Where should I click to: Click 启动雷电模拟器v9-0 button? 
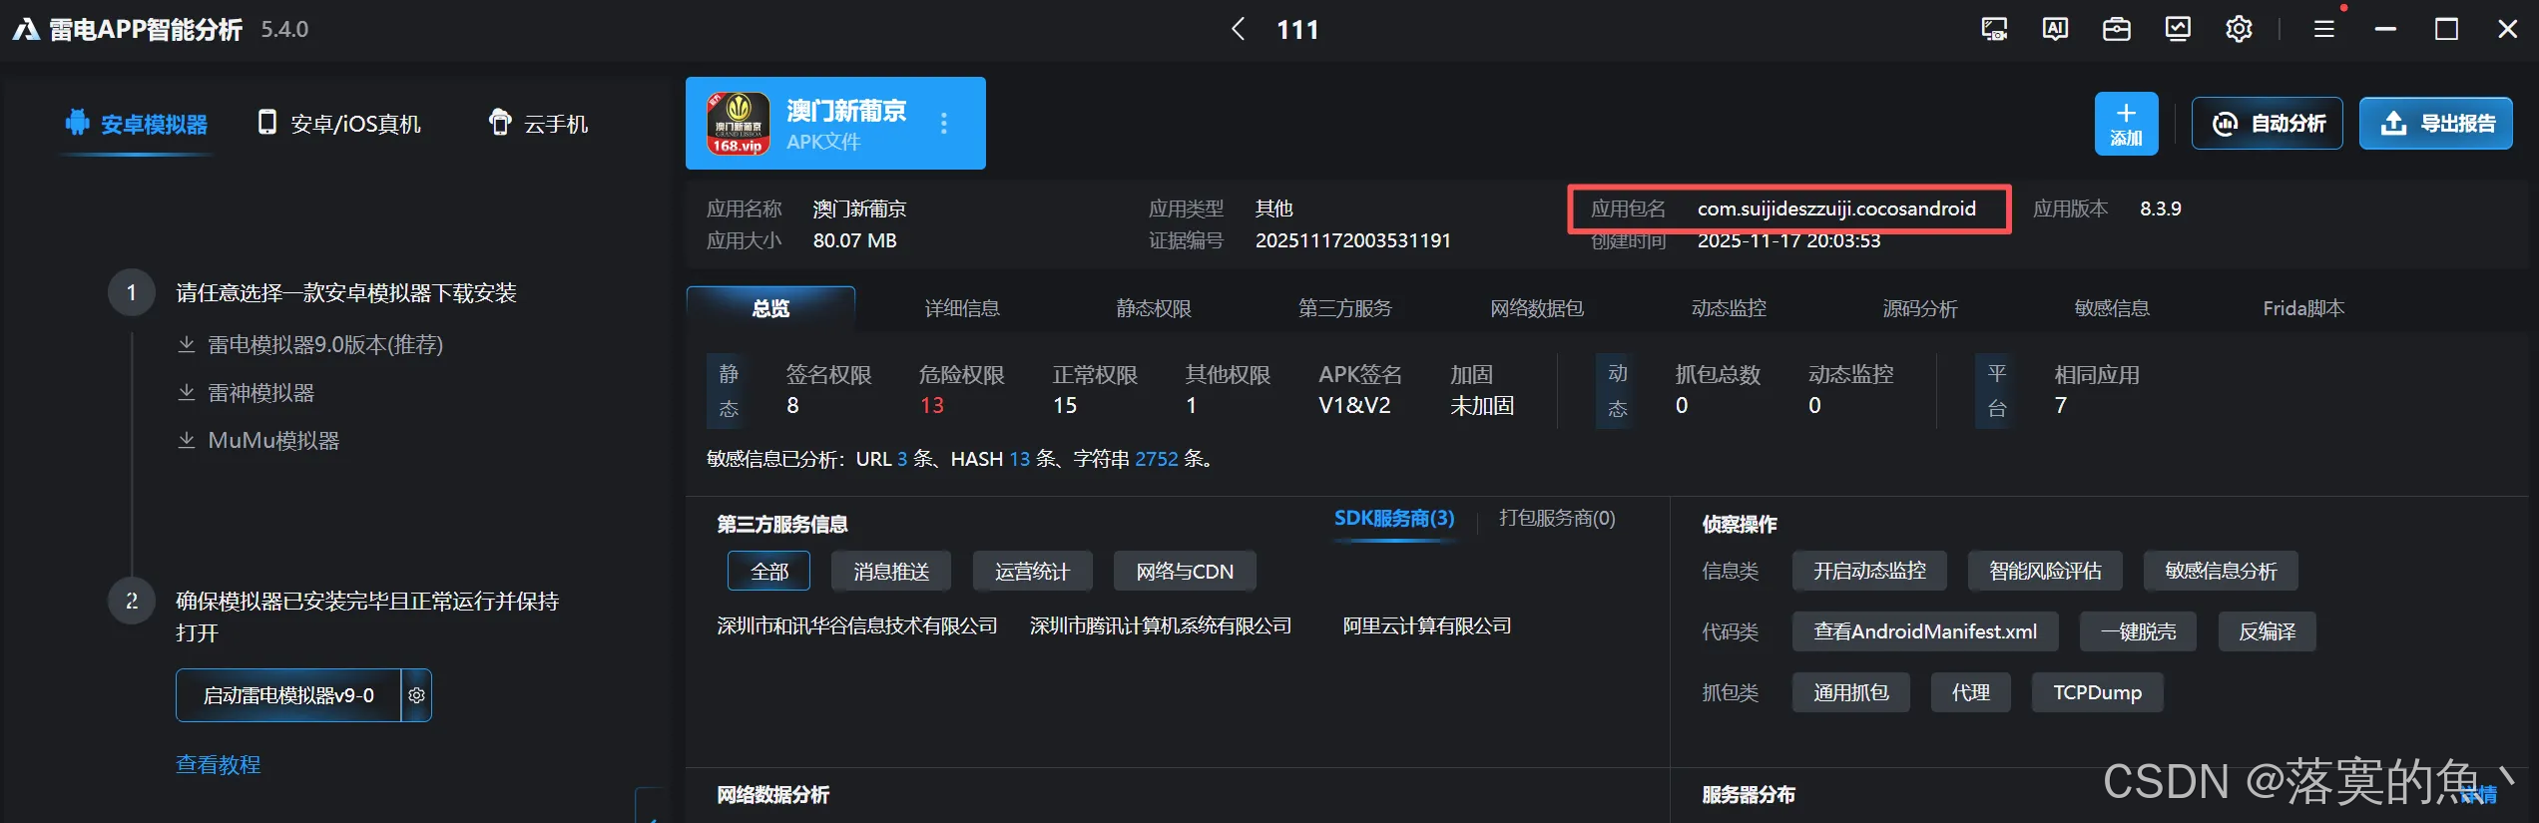tap(288, 695)
